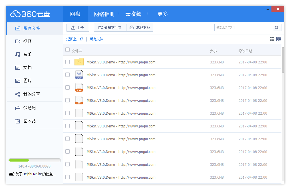The height and width of the screenshot is (190, 290).
Task: Click the storage usage progress bar
Action: click(x=35, y=160)
